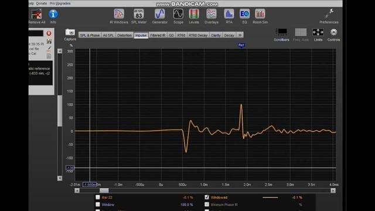Click the horizontal scrollbar left arrow

[77, 190]
